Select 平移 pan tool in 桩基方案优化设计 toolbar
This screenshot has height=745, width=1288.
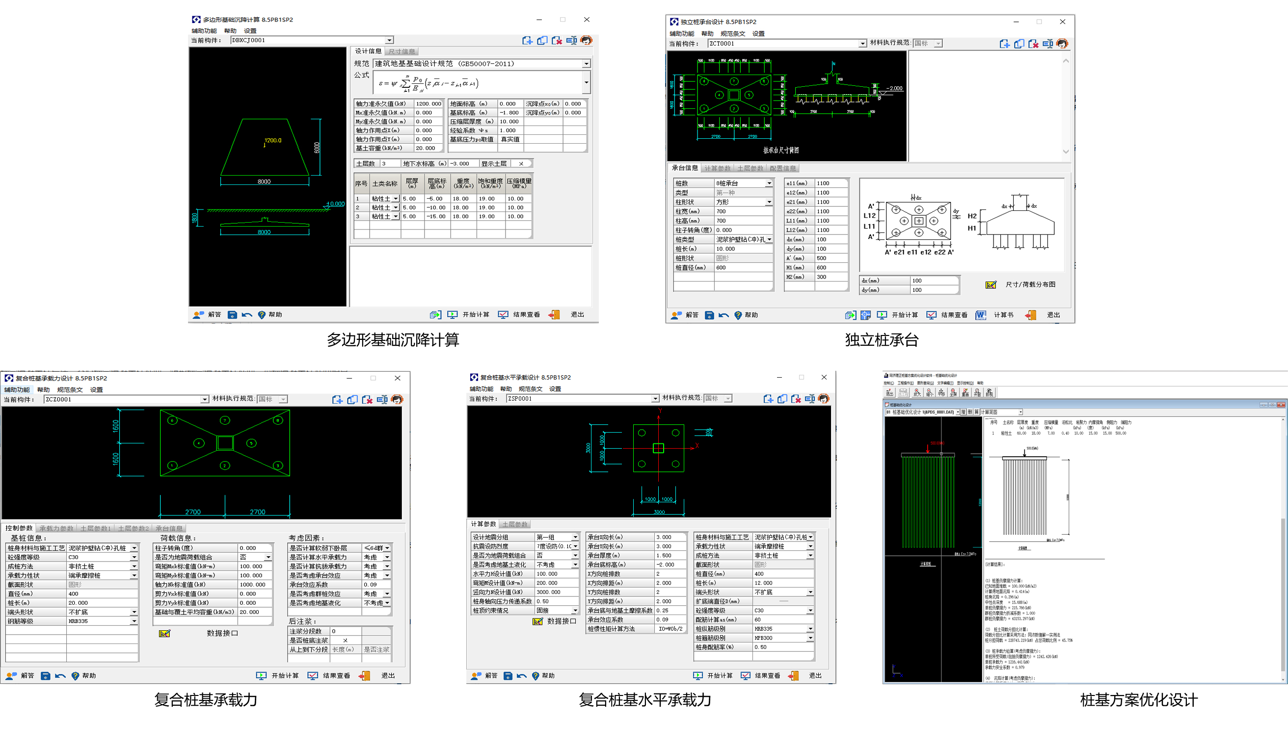(x=941, y=393)
